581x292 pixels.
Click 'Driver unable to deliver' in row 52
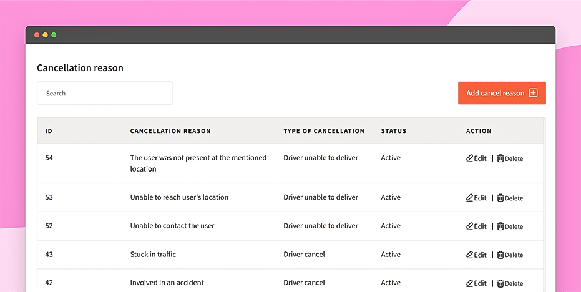[321, 226]
